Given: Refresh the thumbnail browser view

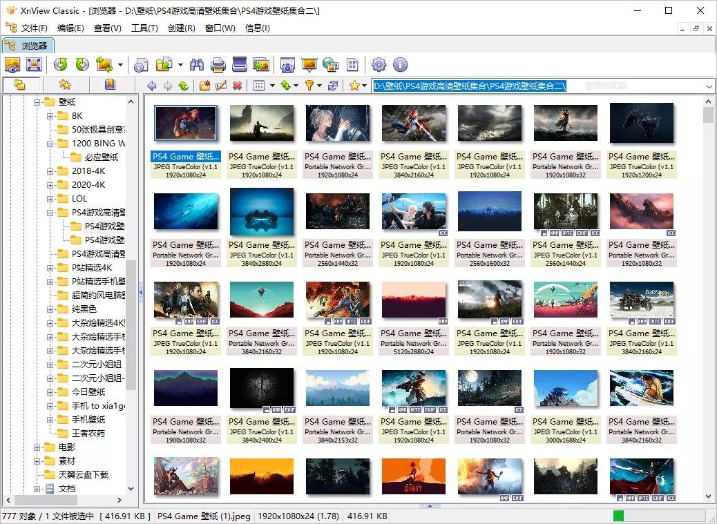Looking at the screenshot, I should pyautogui.click(x=334, y=86).
